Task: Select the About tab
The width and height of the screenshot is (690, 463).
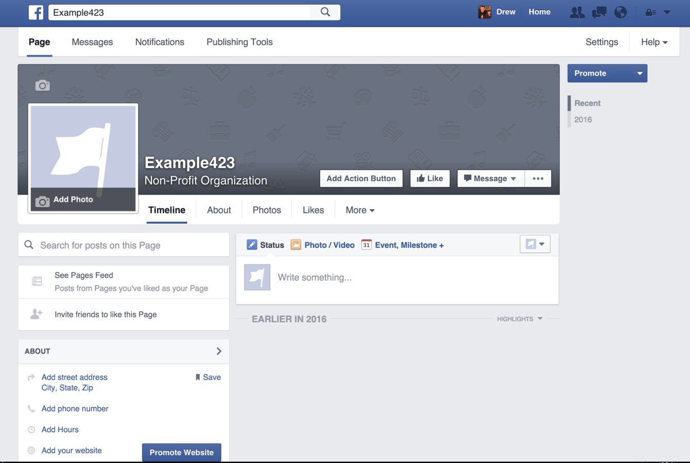Action: [x=219, y=210]
